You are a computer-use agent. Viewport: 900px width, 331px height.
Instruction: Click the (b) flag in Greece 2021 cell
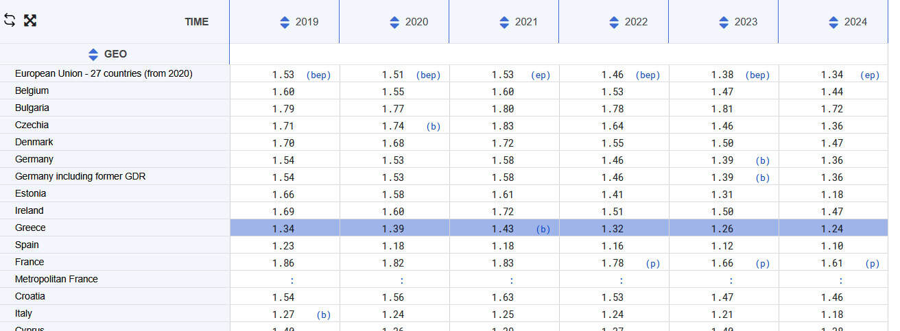[x=543, y=230]
